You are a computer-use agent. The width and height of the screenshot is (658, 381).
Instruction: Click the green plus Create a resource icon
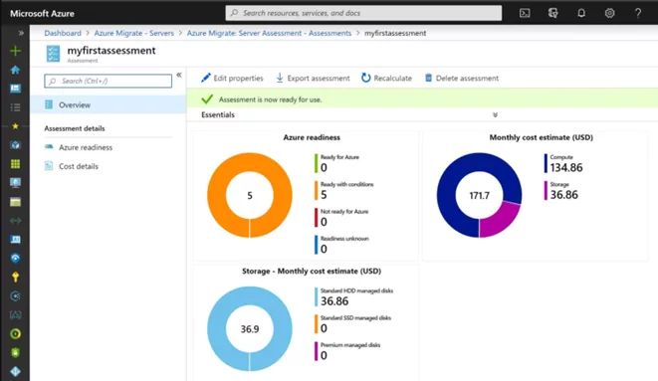point(15,51)
